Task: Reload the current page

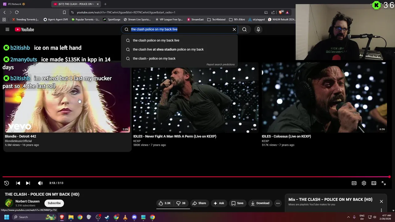Action: pos(17,12)
